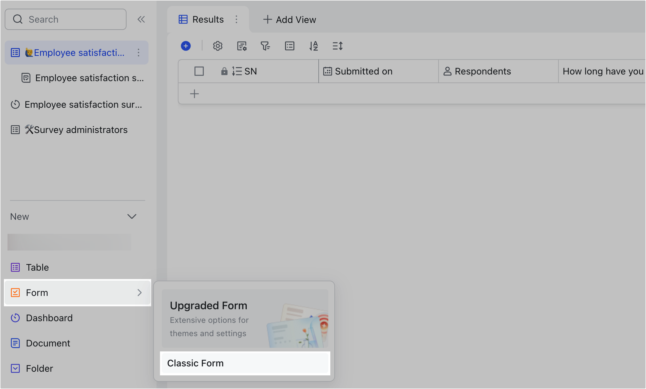The width and height of the screenshot is (646, 389).
Task: Choose the Upgraded Form option
Action: [x=245, y=319]
